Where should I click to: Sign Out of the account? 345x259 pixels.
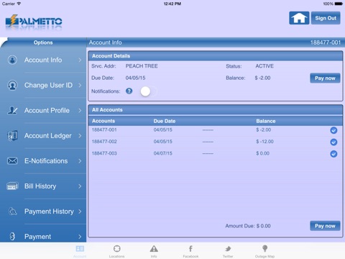(326, 18)
